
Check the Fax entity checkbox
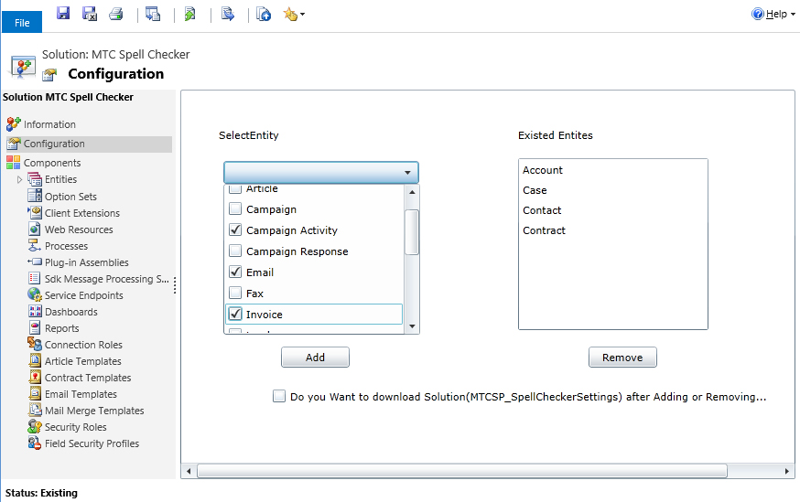pos(235,294)
